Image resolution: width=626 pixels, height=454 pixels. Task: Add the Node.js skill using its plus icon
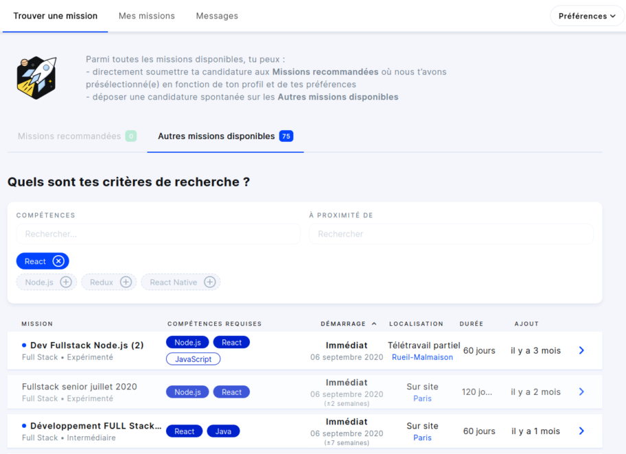click(65, 282)
